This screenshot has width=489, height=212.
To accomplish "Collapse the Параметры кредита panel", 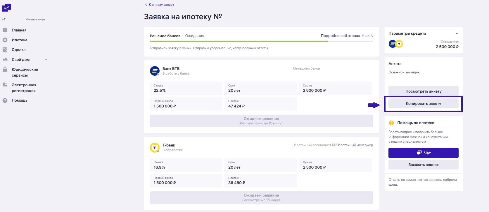I will pos(457,33).
